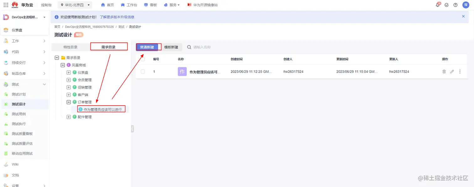
Task: Delete the test case row with trash icon
Action: click(x=444, y=71)
